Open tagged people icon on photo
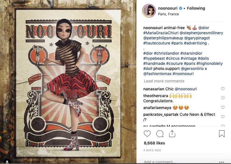This screenshot has width=231, height=164. (x=7, y=161)
